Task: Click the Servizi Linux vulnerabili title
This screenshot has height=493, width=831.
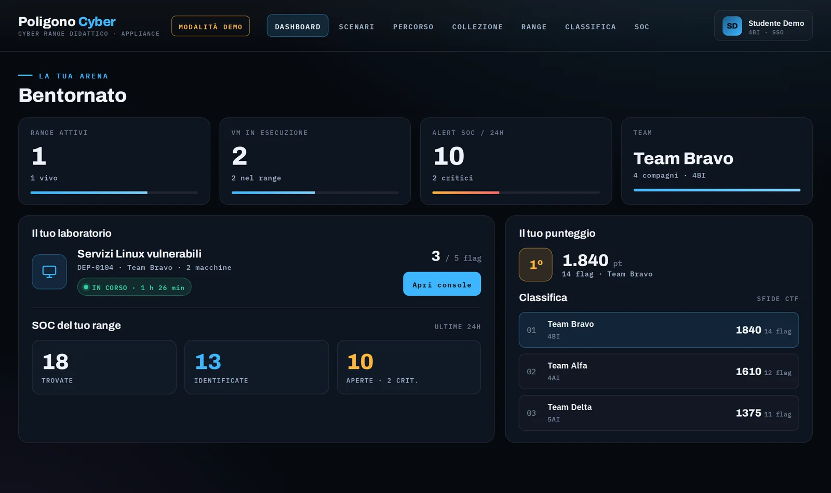Action: pos(139,254)
